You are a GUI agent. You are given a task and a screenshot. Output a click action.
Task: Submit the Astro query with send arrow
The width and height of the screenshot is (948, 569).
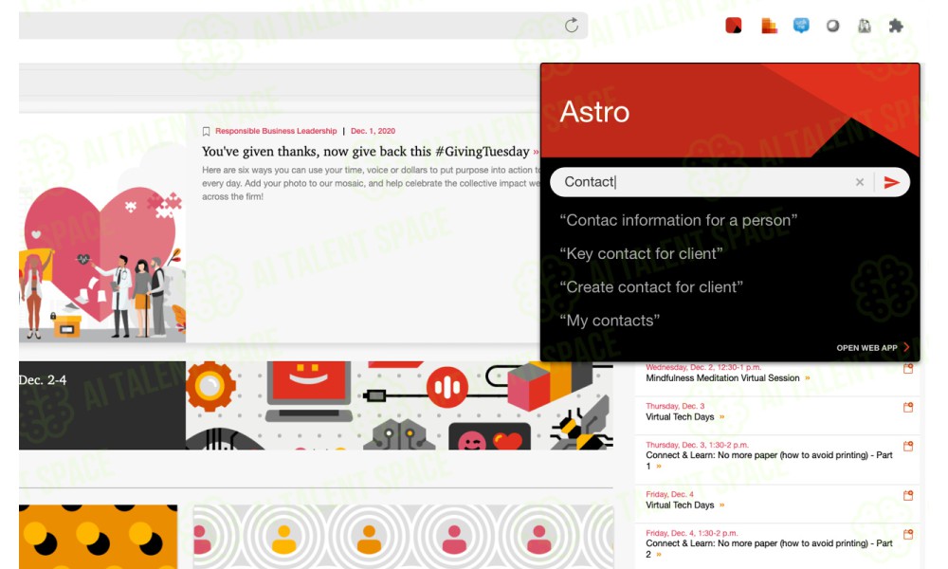click(x=891, y=182)
